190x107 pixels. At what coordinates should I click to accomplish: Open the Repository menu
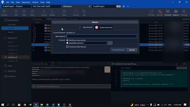(26, 2)
